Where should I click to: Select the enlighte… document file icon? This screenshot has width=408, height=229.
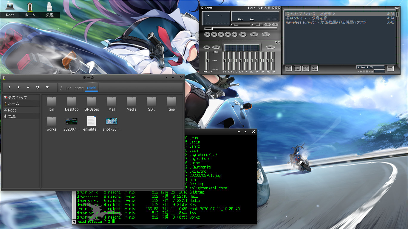point(92,121)
